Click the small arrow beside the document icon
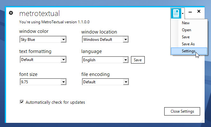This screenshot has width=211, height=127. tap(183, 13)
